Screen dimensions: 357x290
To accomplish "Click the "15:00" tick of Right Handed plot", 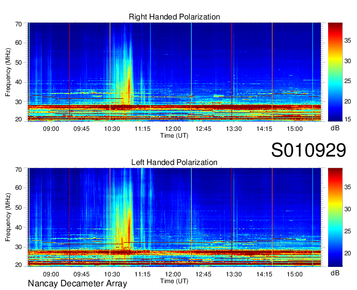I will point(295,129).
